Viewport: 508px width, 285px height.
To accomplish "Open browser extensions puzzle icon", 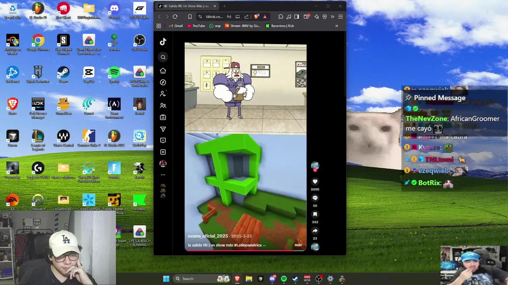I will [281, 17].
